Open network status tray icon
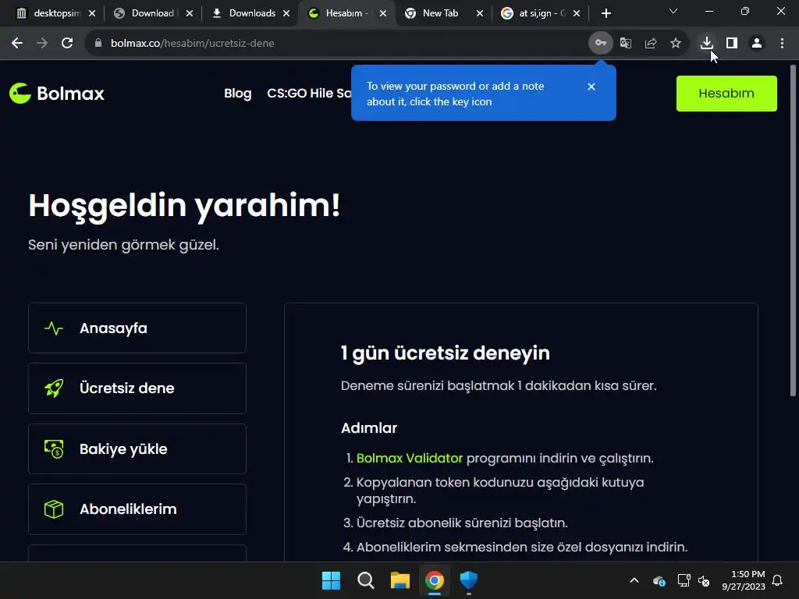The height and width of the screenshot is (599, 799). (x=684, y=580)
